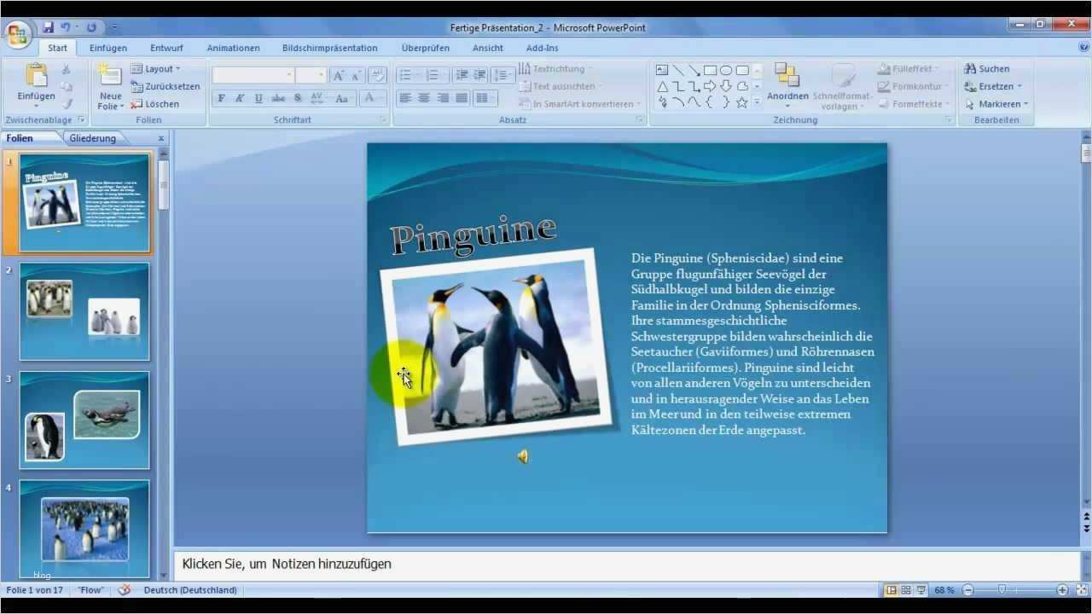Screen dimensions: 1092x614
Task: Switch to the Gliederung tab
Action: point(92,137)
